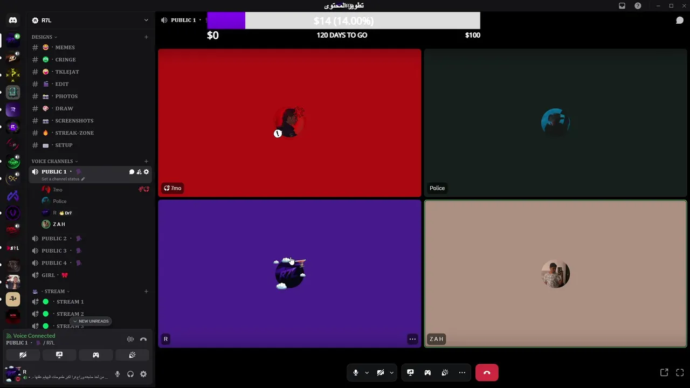Click the Voice Connected status label
The image size is (690, 388).
[x=34, y=336]
